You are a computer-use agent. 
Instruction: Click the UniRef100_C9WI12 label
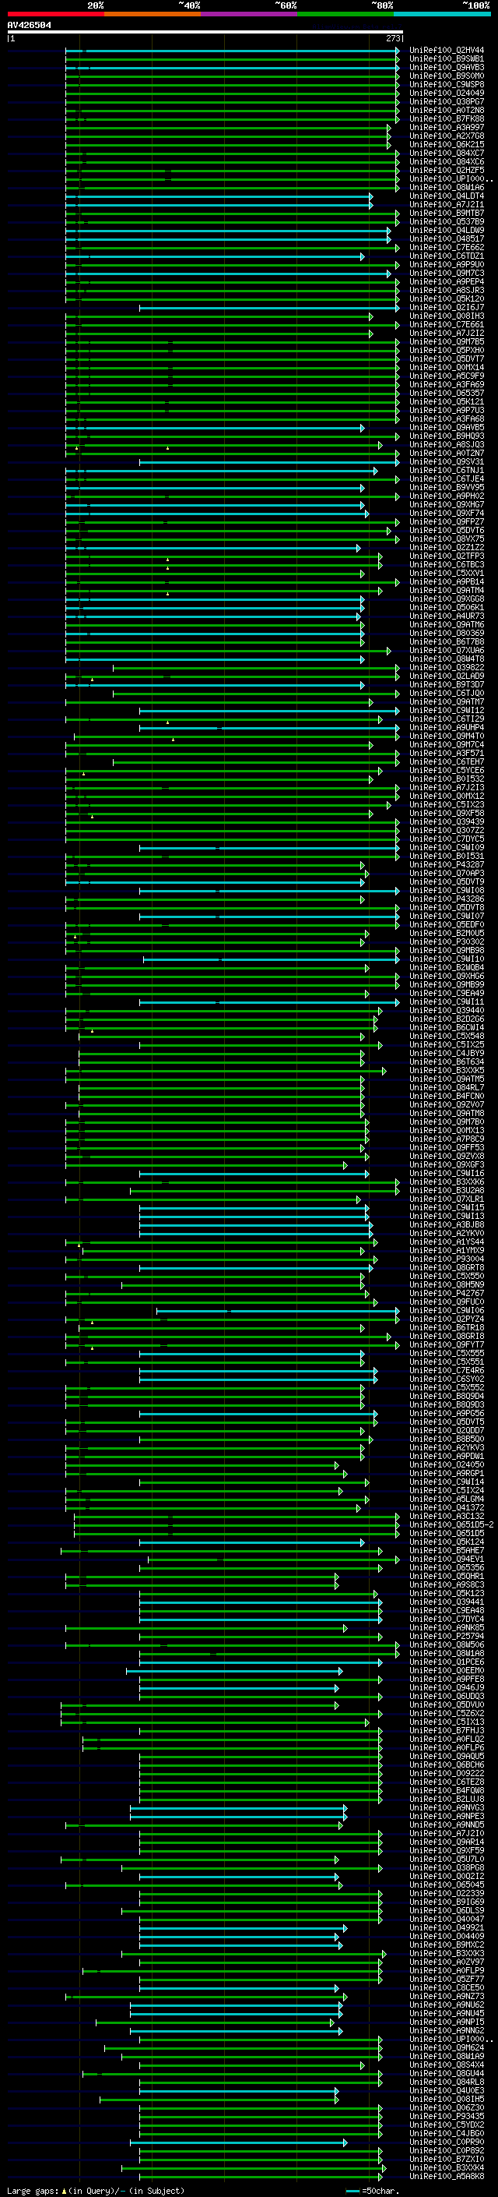click(447, 711)
